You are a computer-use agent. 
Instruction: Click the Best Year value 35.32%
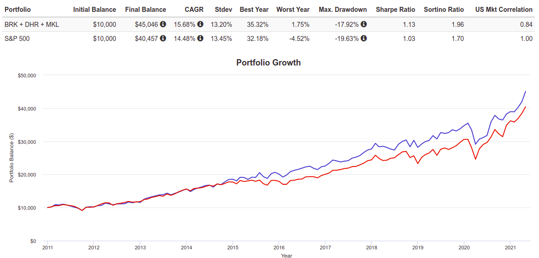(x=257, y=24)
